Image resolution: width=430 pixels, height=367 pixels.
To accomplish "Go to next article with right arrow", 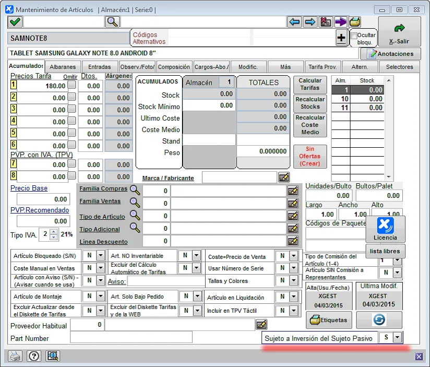I will coord(310,22).
